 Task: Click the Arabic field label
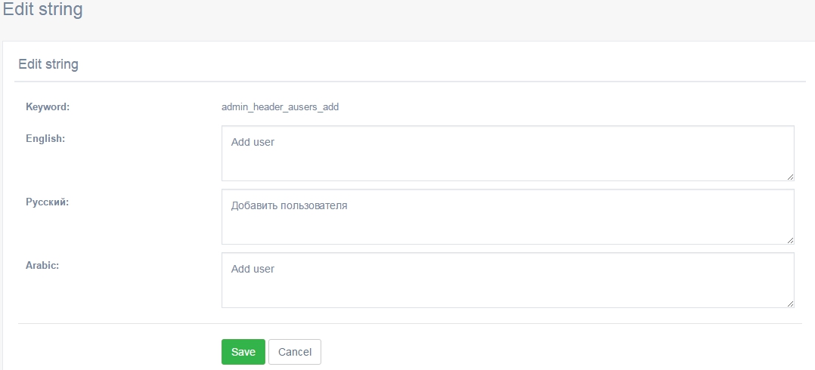42,265
